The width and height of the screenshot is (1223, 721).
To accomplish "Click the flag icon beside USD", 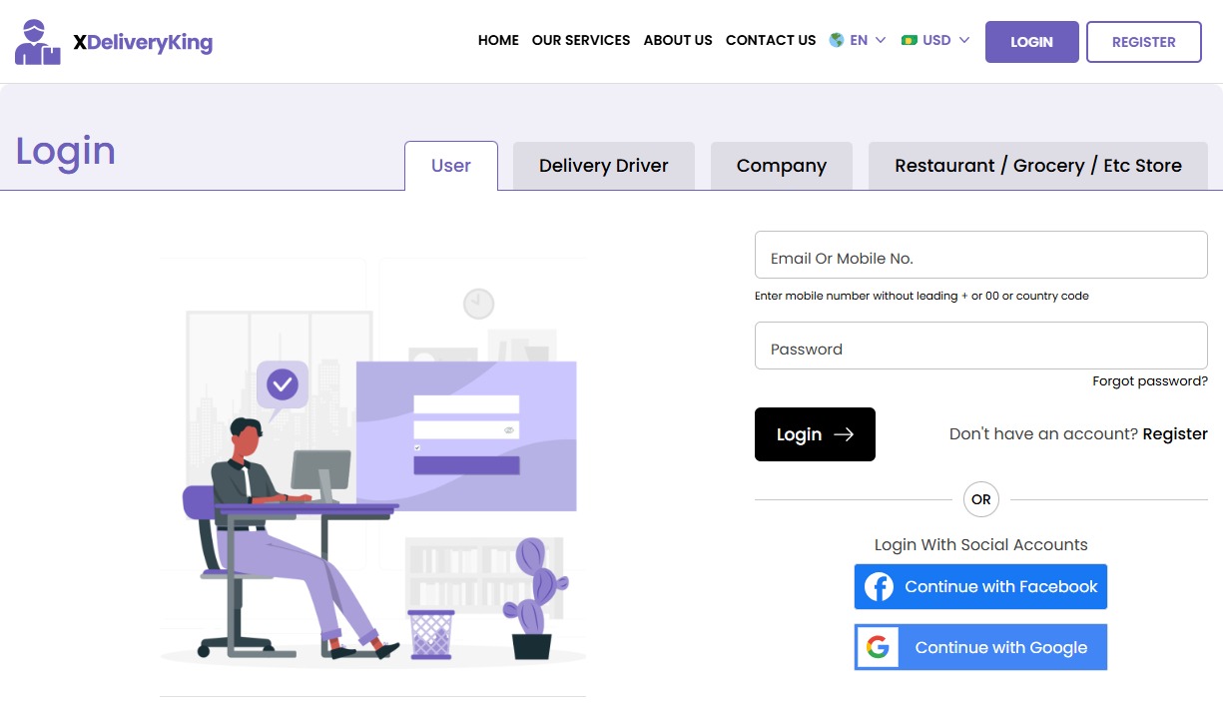I will (x=909, y=41).
